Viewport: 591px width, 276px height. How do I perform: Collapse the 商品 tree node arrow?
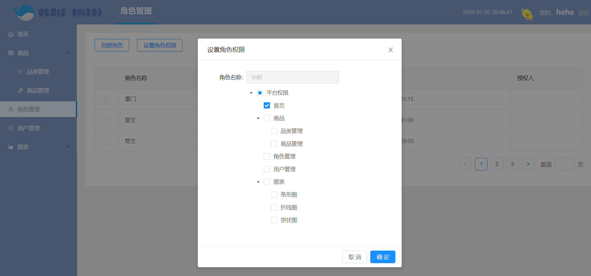point(258,118)
